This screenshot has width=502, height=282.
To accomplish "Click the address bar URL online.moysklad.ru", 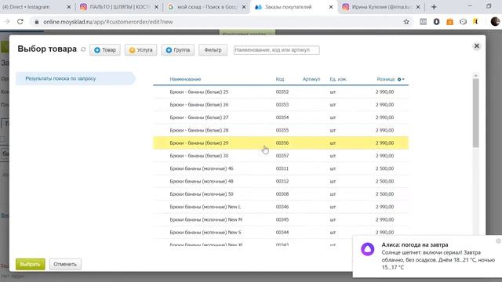I will (108, 22).
